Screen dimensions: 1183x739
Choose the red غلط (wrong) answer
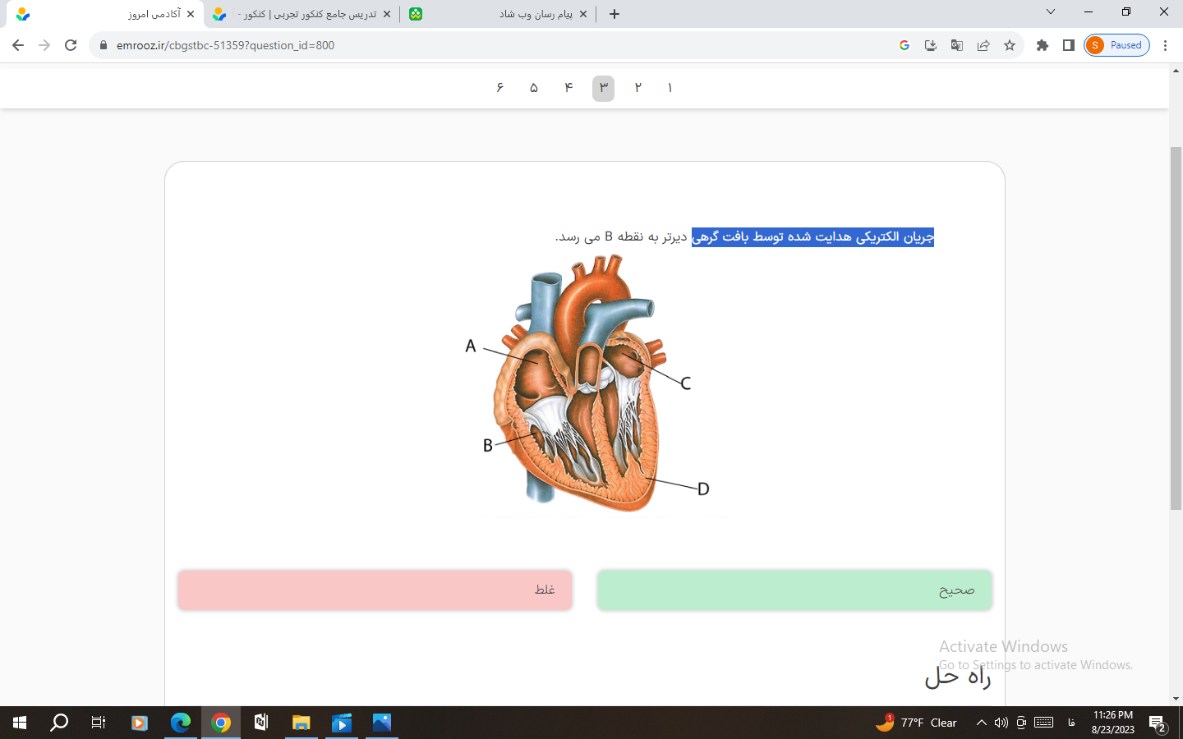pos(375,590)
